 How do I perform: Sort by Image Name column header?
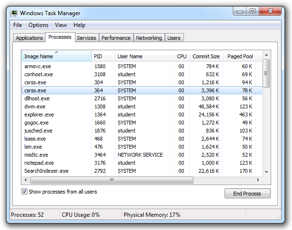(56, 56)
